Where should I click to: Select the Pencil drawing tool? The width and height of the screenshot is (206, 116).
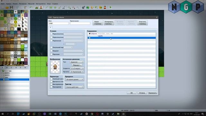[x=46, y=7]
